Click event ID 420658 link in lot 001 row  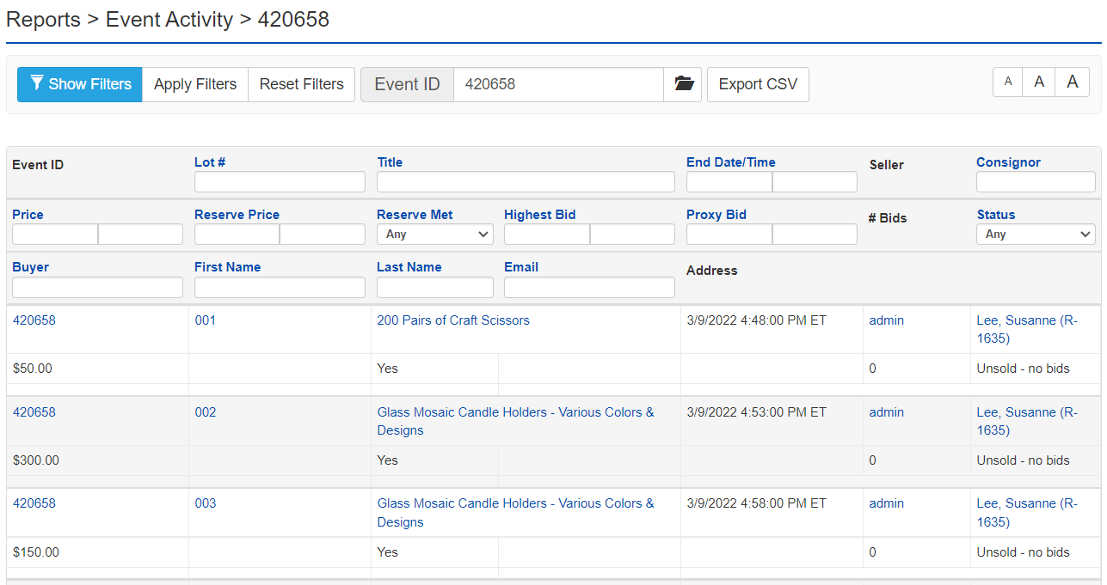34,320
